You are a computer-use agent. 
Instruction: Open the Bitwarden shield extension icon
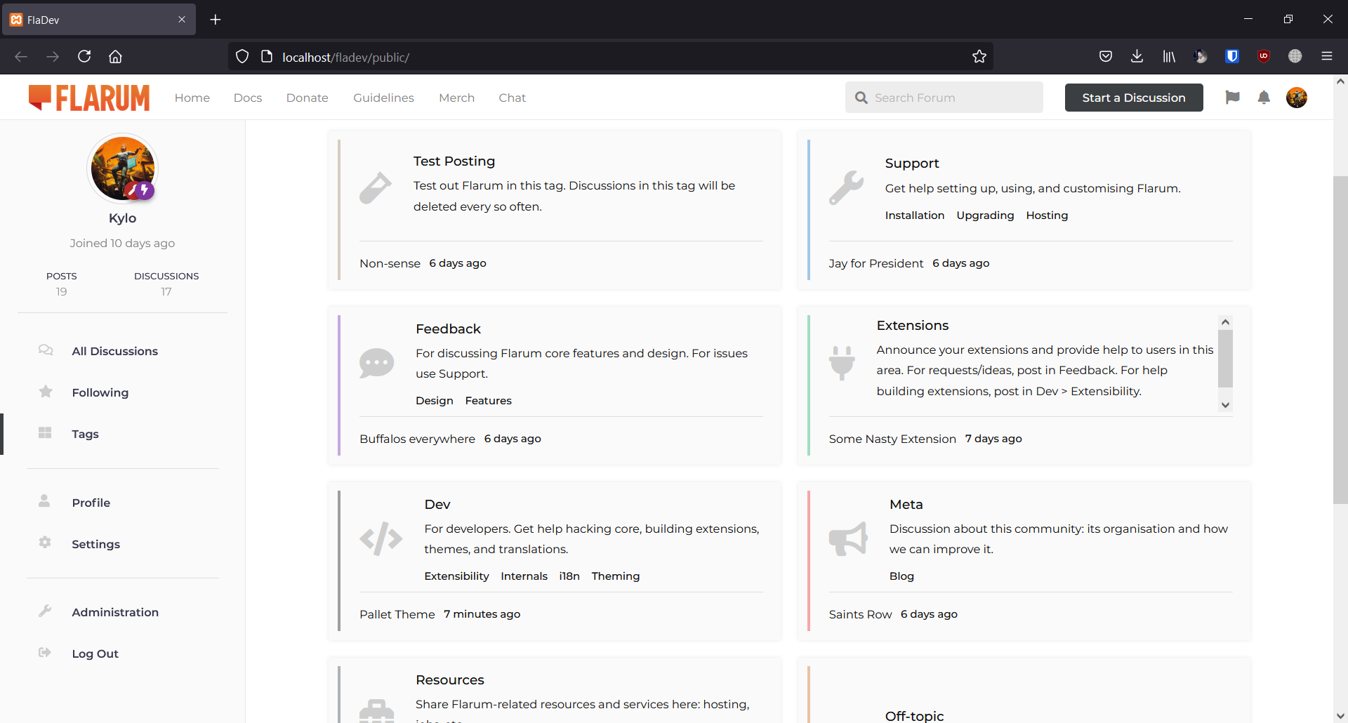pos(1232,56)
